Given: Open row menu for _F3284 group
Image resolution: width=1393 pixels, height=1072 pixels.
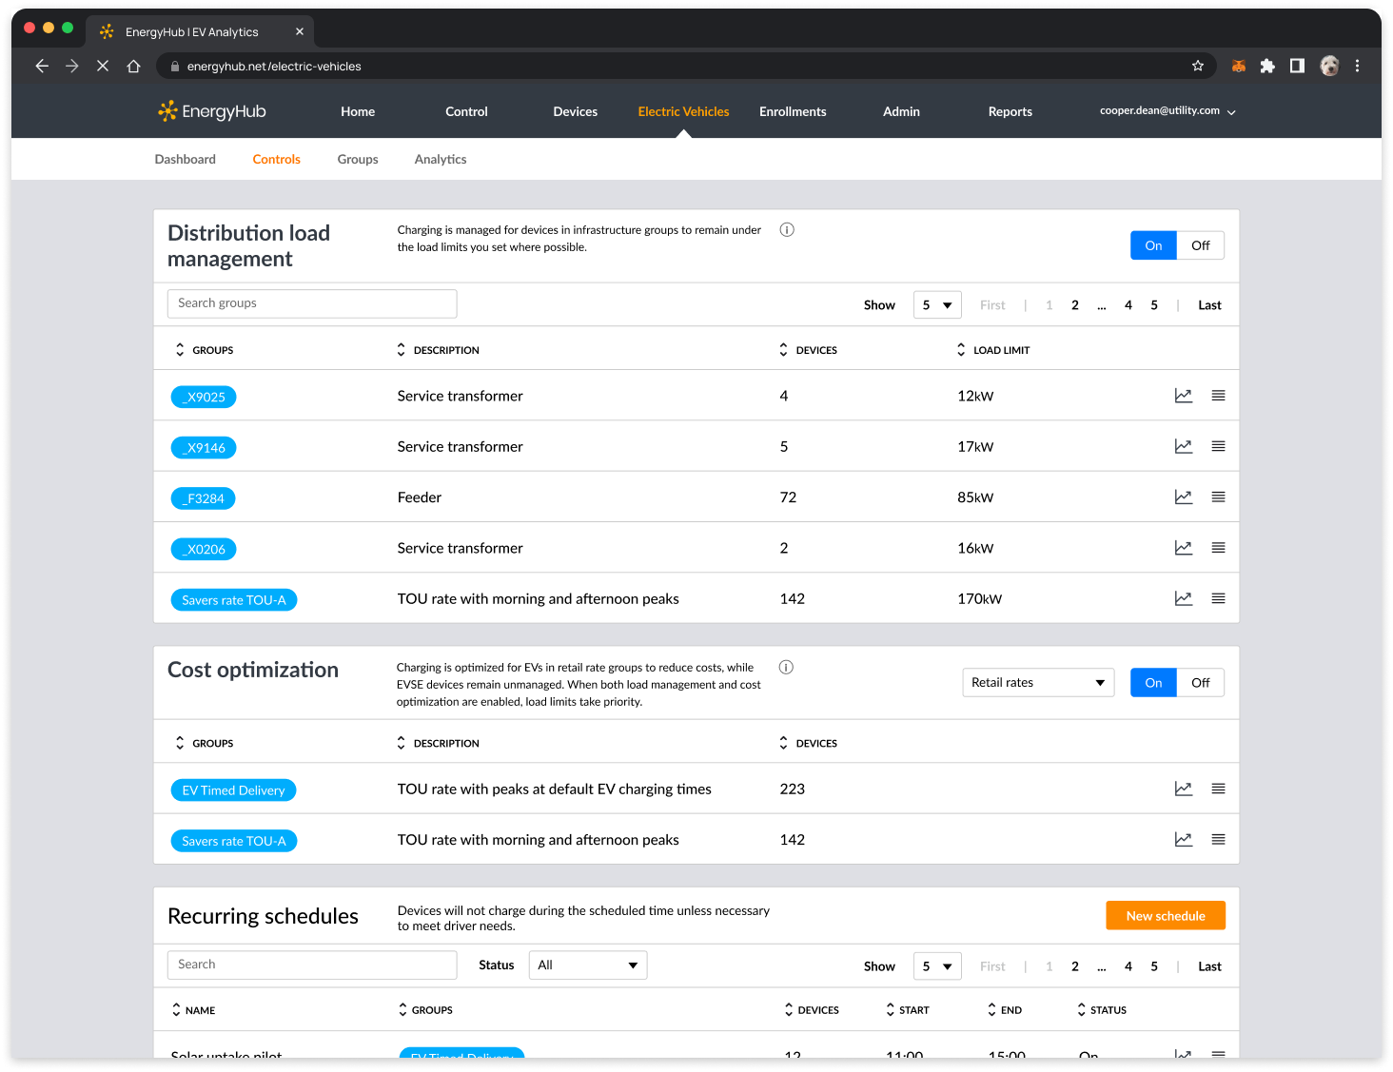Looking at the screenshot, I should point(1218,497).
